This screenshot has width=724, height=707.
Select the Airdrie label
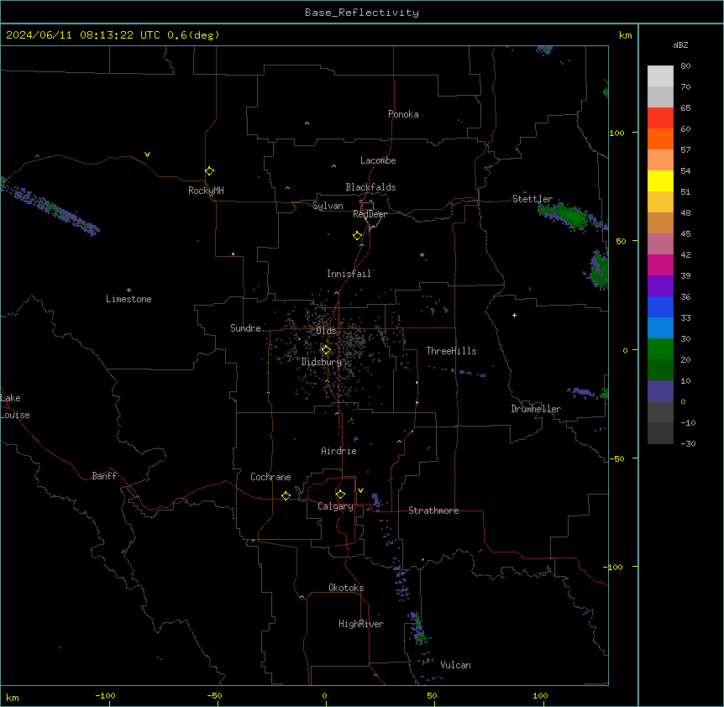click(x=339, y=451)
